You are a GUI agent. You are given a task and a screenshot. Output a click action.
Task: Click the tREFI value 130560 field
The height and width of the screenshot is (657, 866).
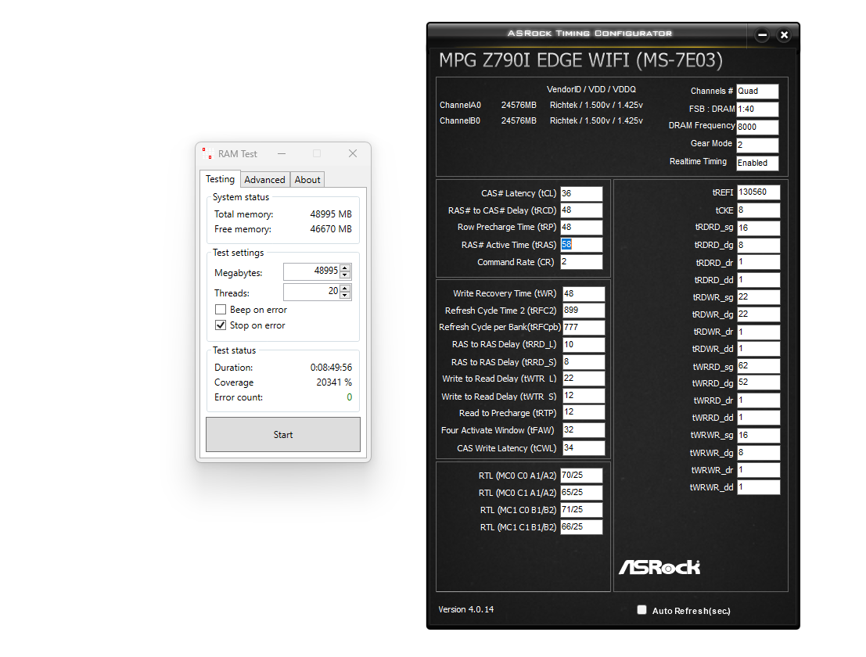pyautogui.click(x=758, y=192)
